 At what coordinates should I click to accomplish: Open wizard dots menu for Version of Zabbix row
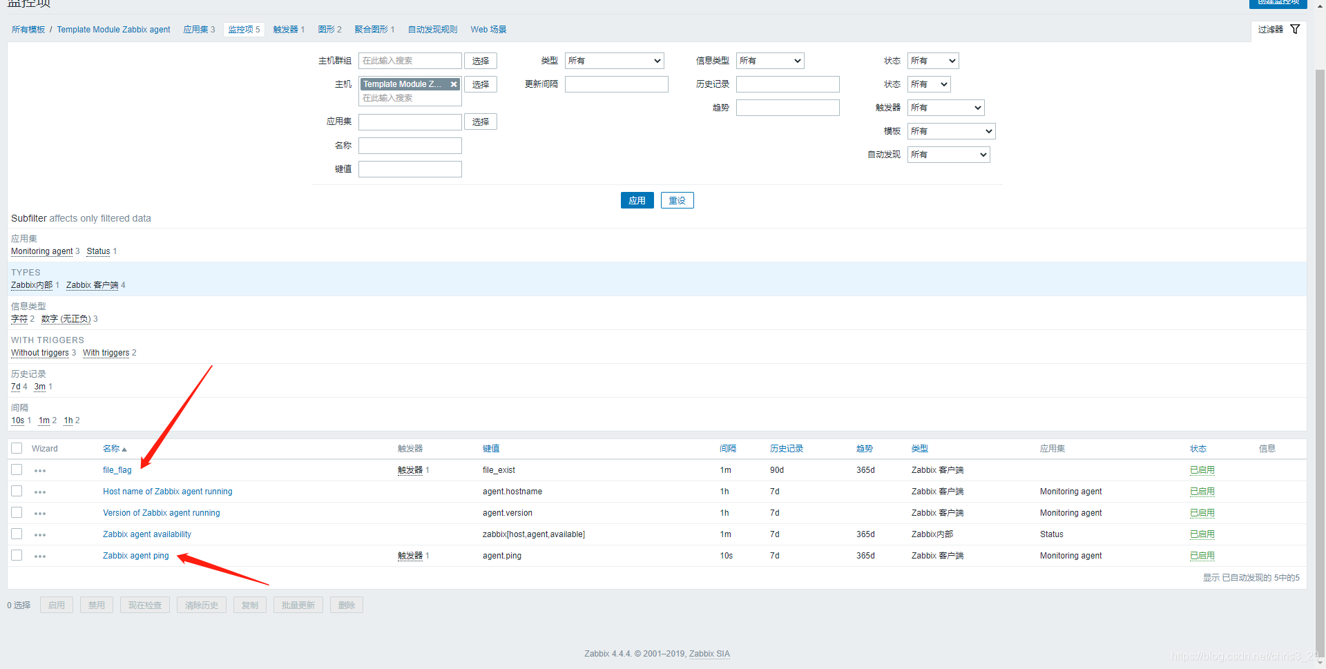[x=40, y=514]
